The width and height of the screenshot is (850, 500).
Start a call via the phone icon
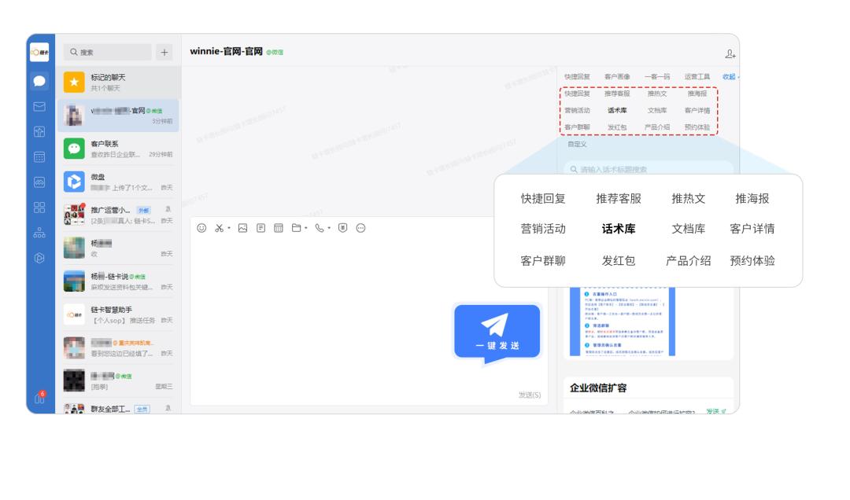click(319, 227)
